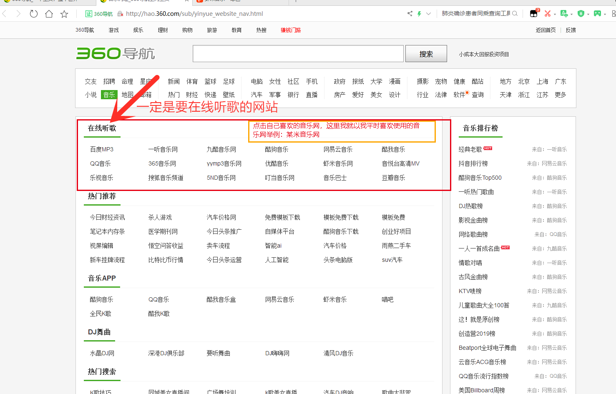Click the green translate extension icon
This screenshot has width=616, height=394.
[564, 14]
